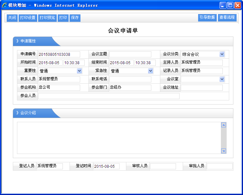
Task: Expand the 紧急性 dropdown list
Action: pyautogui.click(x=150, y=71)
